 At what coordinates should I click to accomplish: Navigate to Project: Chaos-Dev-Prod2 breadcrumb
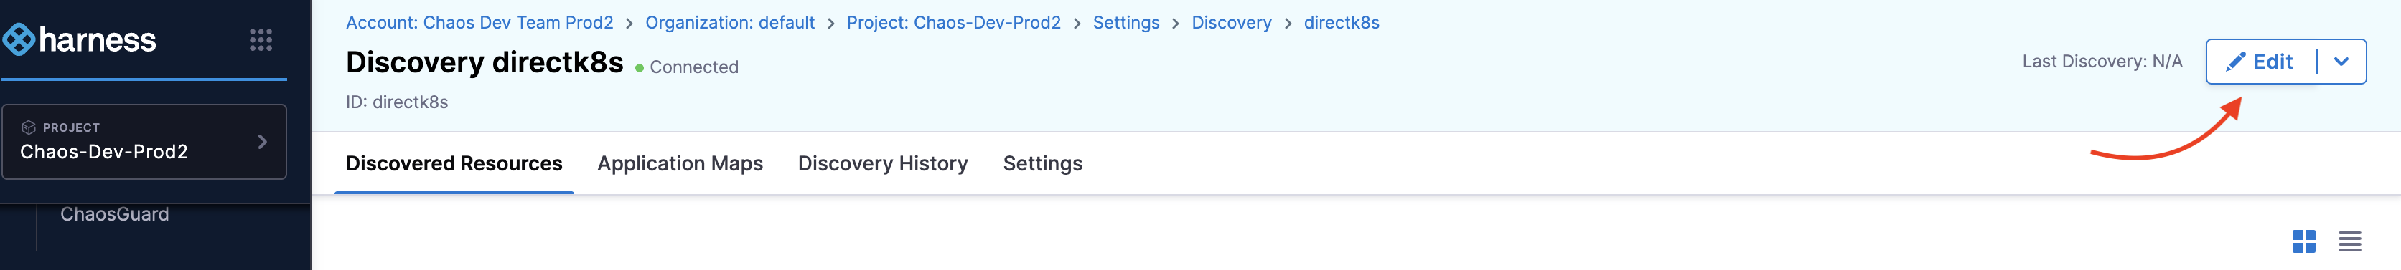tap(953, 22)
